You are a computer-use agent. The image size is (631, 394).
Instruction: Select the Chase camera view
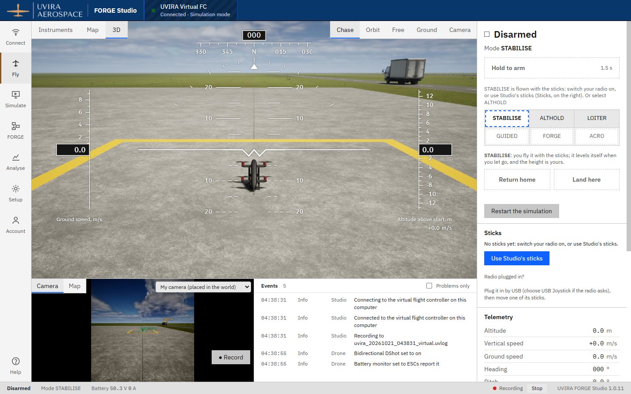tap(345, 30)
